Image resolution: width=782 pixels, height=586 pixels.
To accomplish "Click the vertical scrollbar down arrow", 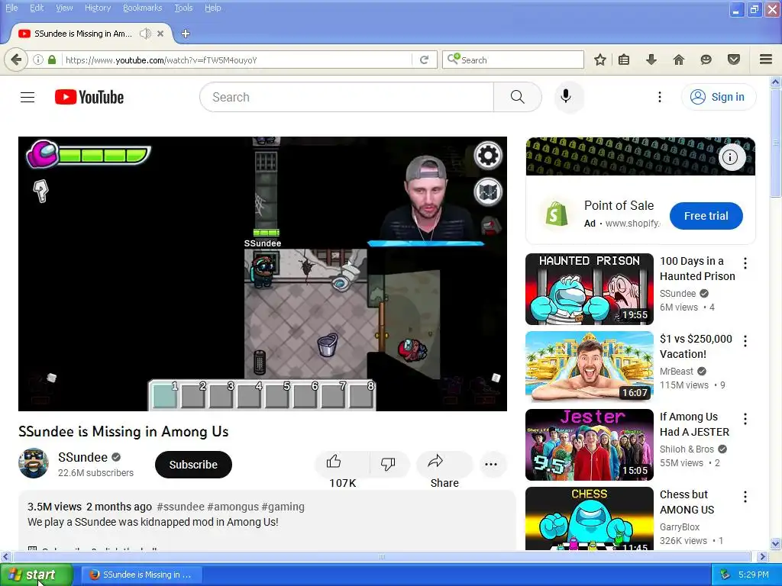I will 775,543.
